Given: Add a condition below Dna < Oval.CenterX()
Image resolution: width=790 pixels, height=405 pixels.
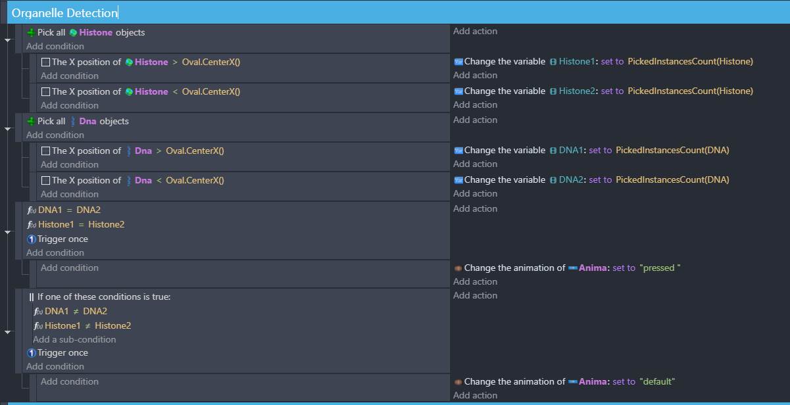Looking at the screenshot, I should tap(70, 194).
